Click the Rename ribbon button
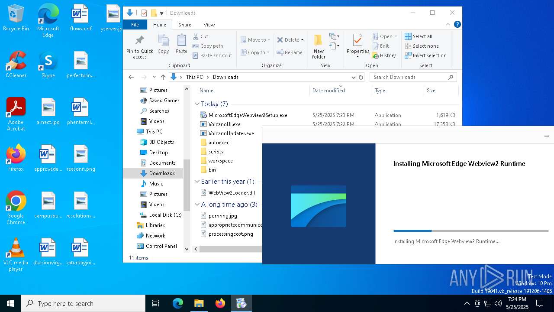 (x=290, y=52)
